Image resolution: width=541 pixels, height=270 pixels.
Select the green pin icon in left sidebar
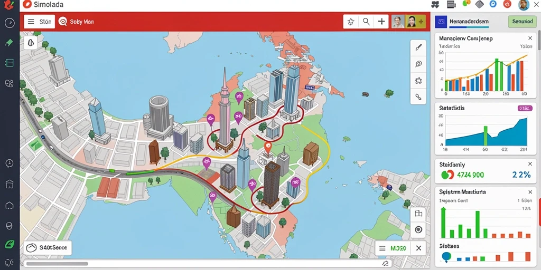[9, 43]
